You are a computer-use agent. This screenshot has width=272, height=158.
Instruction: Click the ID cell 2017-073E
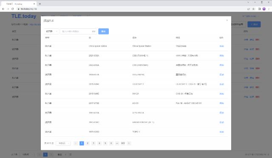[94, 103]
